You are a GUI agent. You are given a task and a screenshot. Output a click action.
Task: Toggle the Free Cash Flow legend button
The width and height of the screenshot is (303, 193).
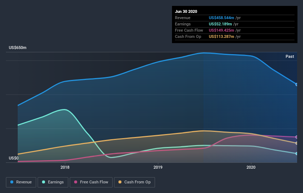pyautogui.click(x=91, y=182)
